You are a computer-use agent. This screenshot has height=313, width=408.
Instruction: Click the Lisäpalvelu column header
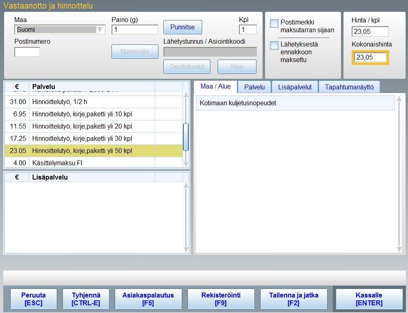[92, 177]
